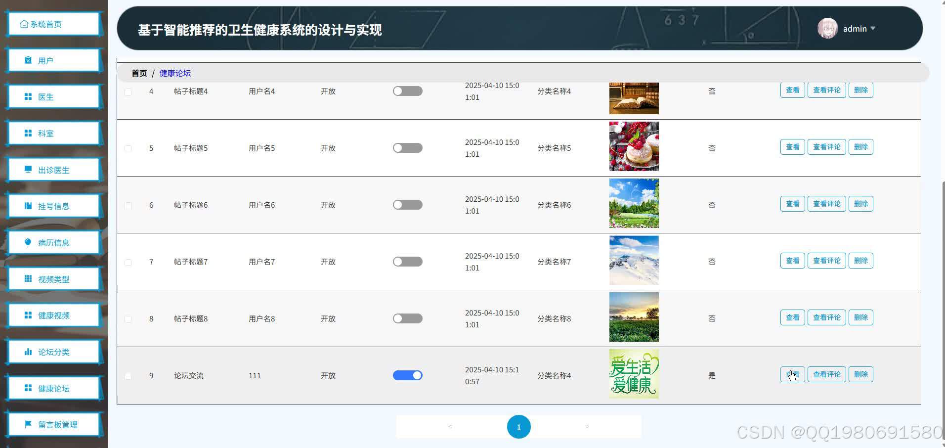Screen dimensions: 945x448
Task: Enable the switch for 帖子标题5
Action: [407, 147]
